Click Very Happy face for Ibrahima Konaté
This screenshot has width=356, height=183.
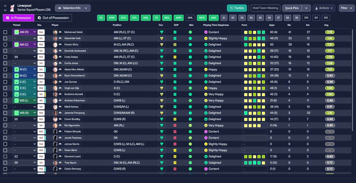point(206,94)
